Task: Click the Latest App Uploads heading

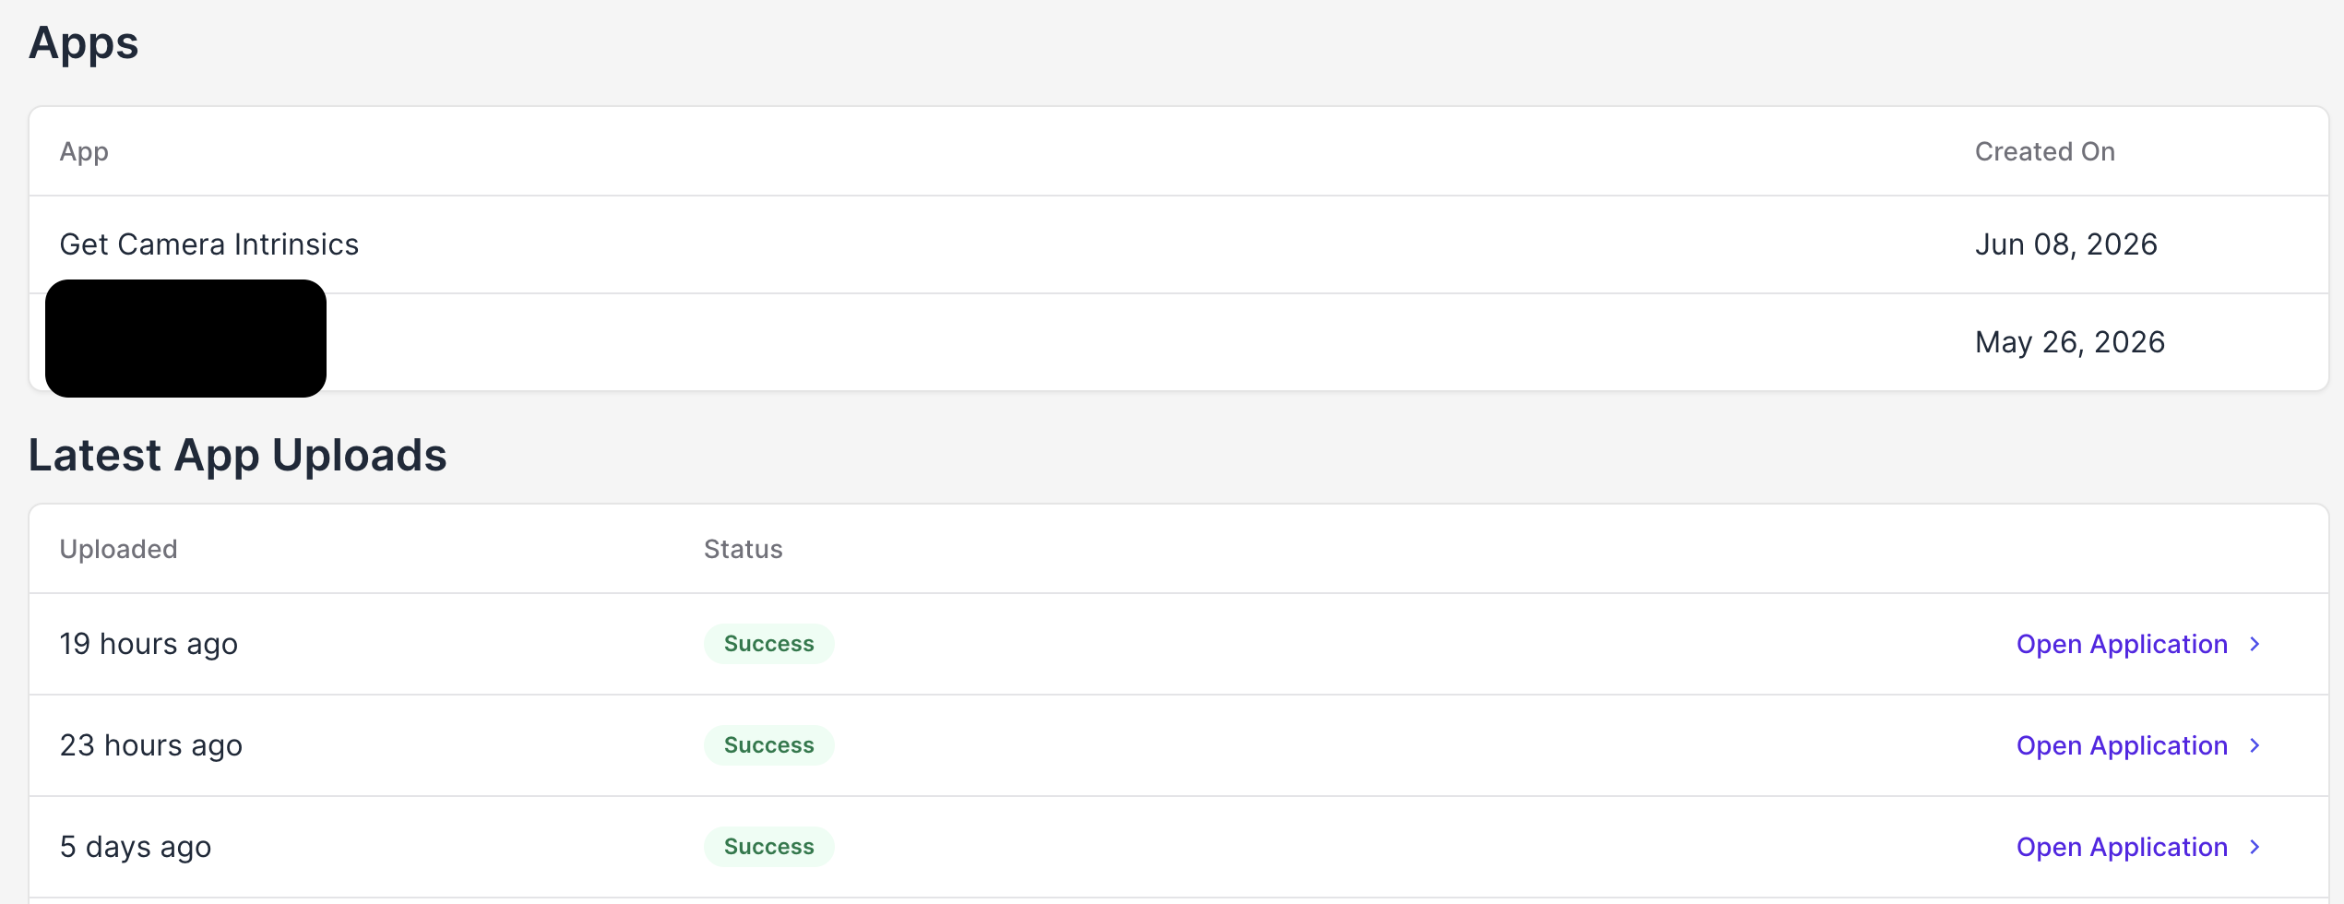Action: [237, 455]
